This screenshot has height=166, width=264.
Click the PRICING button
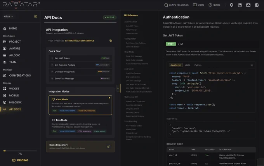[x=20, y=160]
